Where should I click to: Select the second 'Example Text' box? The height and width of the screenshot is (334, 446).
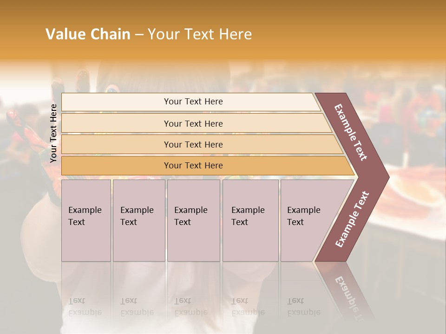138,220
